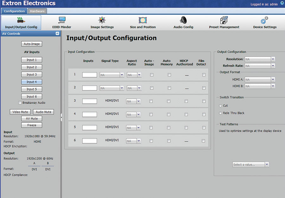The width and height of the screenshot is (285, 198).
Task: Open Signal Type dropdown for input 1
Action: pos(112,75)
